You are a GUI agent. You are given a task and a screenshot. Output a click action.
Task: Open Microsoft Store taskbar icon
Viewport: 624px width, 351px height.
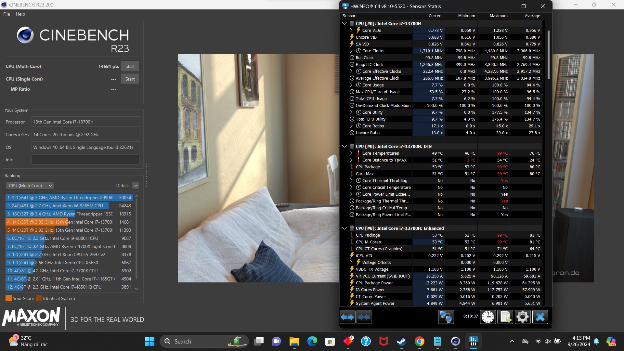pyautogui.click(x=330, y=341)
